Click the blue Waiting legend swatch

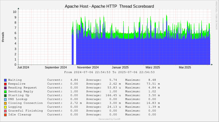coord(5,80)
